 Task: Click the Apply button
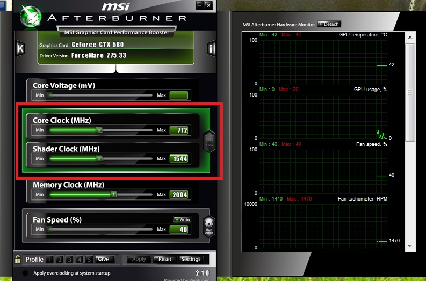click(139, 260)
